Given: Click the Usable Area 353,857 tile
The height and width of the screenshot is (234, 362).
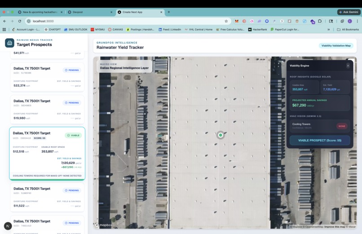Looking at the screenshot, I should (305, 87).
